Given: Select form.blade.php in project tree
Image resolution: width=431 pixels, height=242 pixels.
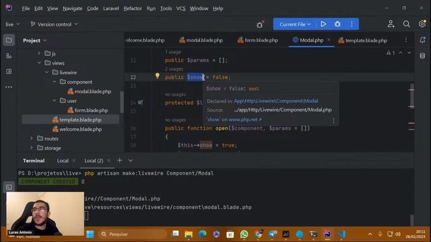Looking at the screenshot, I should pos(88,110).
